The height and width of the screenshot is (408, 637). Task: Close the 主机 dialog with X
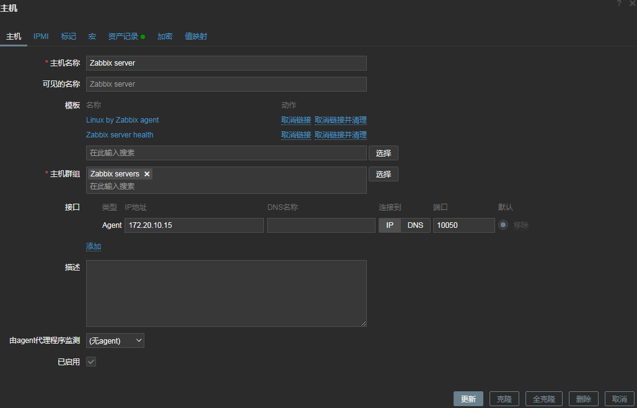[632, 3]
